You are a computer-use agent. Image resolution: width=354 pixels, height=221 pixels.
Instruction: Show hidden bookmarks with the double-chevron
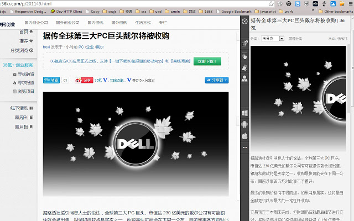[313, 10]
